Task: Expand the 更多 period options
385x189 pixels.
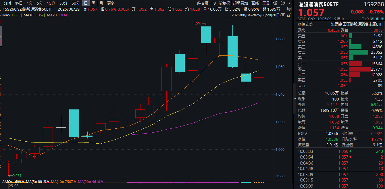Action: [111, 3]
